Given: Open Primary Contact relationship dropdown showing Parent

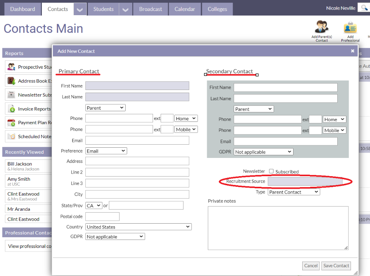Looking at the screenshot, I should (x=105, y=108).
